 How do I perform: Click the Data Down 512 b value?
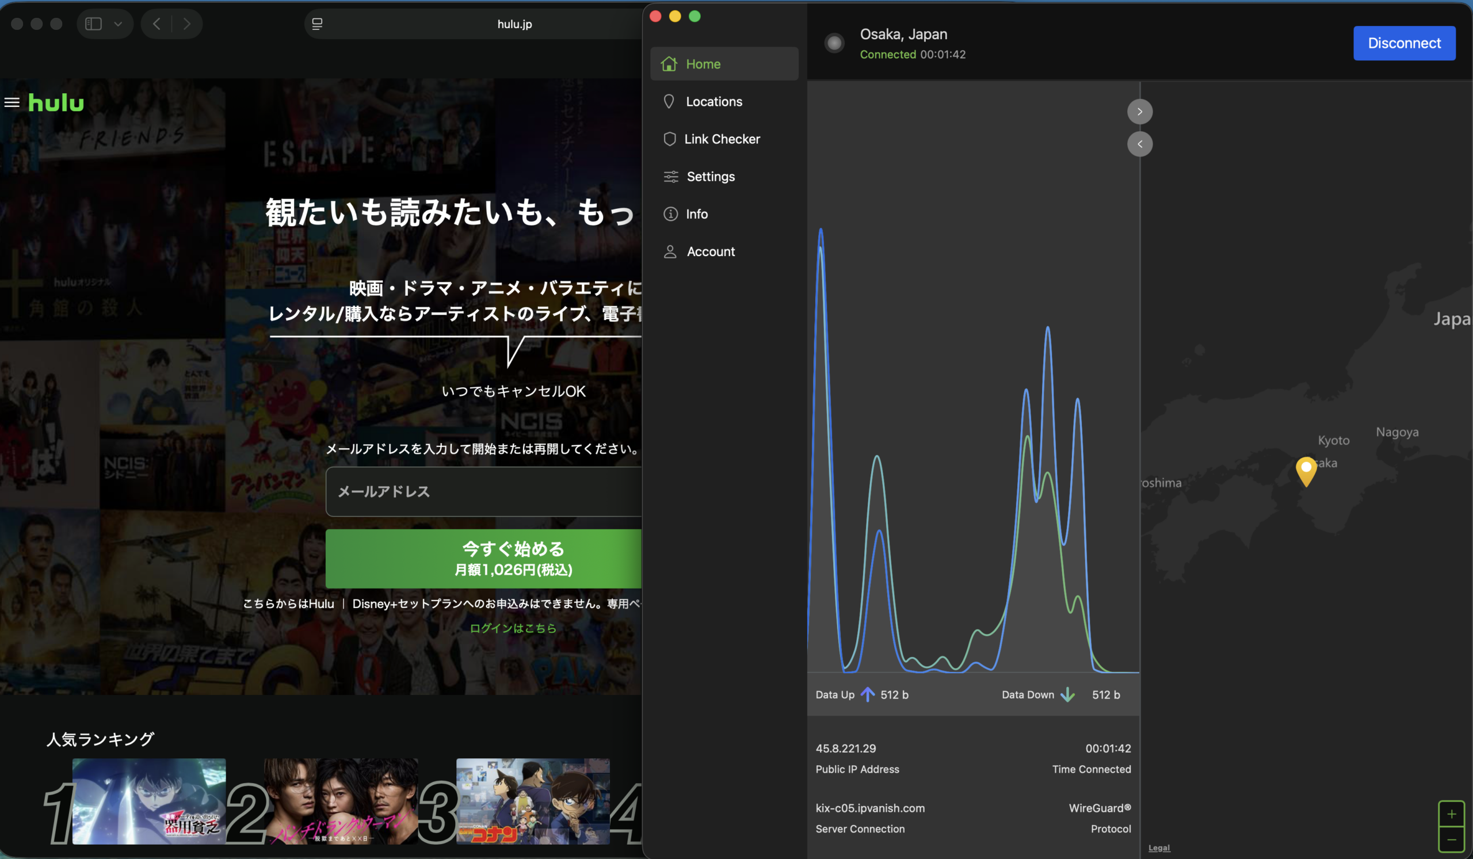[x=1106, y=694]
